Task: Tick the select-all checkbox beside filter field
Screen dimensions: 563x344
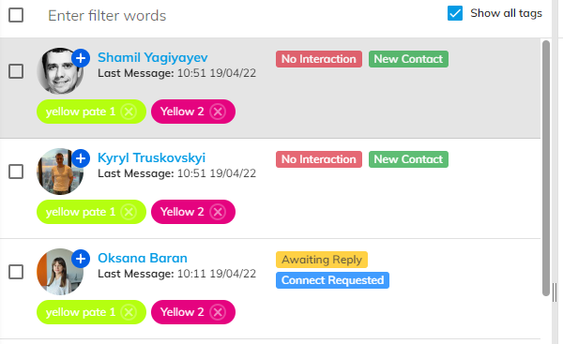Action: (x=16, y=15)
